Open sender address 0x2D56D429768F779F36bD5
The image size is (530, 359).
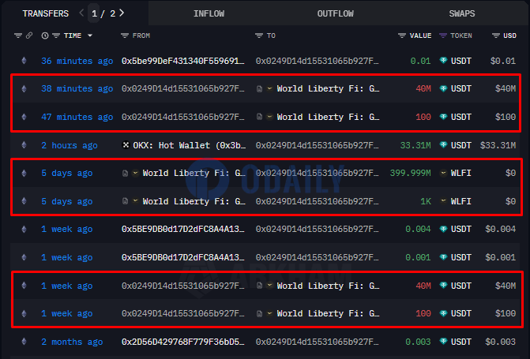(183, 342)
